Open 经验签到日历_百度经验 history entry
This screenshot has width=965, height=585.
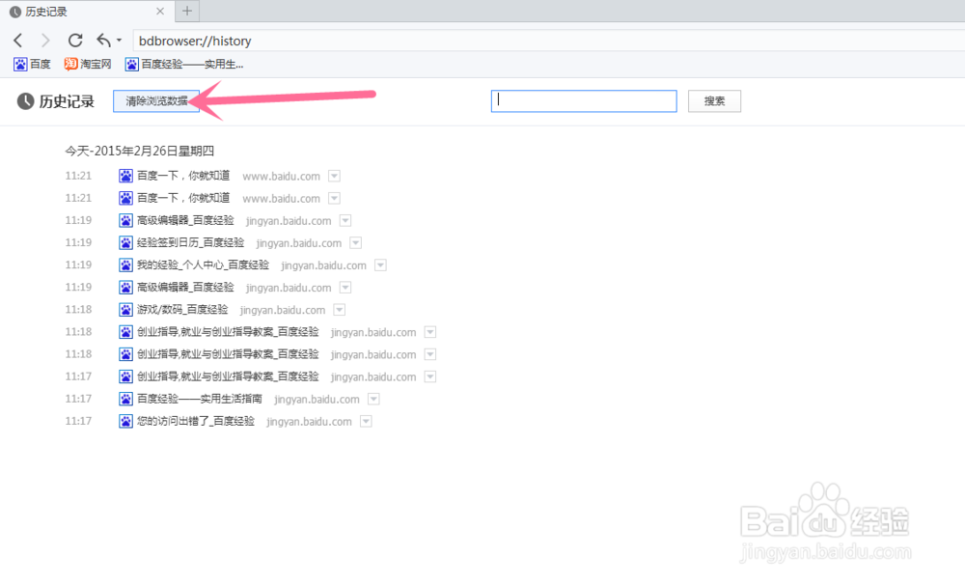coord(190,242)
